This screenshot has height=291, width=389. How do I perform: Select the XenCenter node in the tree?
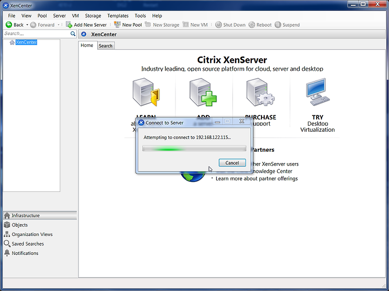[26, 42]
